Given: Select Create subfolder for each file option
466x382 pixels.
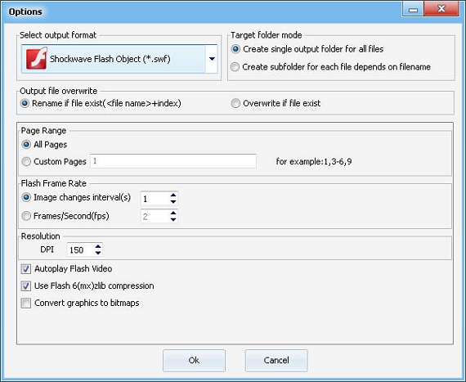Looking at the screenshot, I should click(235, 67).
